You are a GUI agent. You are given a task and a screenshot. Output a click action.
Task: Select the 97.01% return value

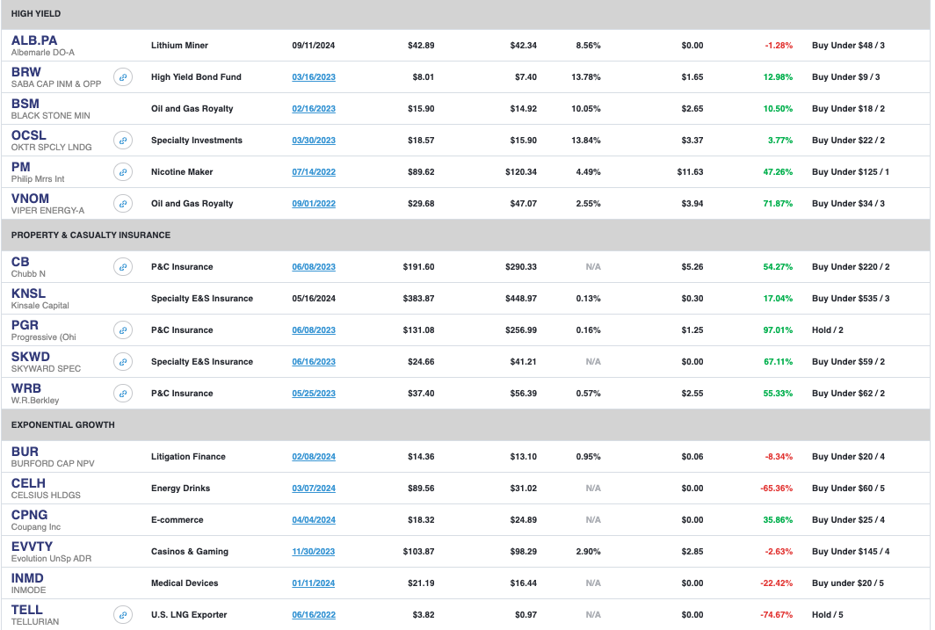(x=779, y=329)
